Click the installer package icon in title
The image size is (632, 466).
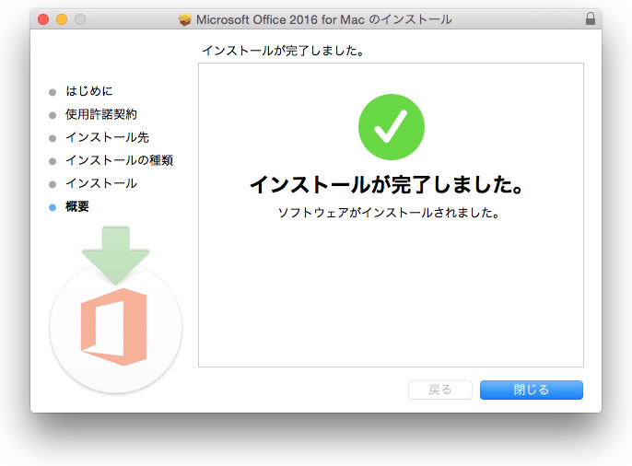point(185,19)
